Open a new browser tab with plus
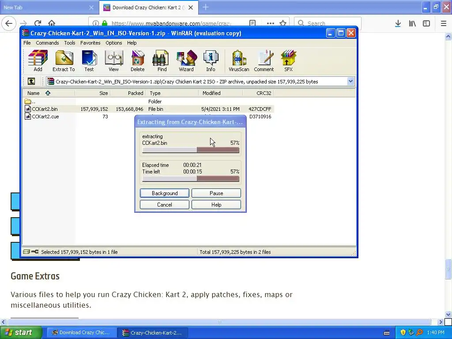This screenshot has width=452, height=339. [x=206, y=7]
